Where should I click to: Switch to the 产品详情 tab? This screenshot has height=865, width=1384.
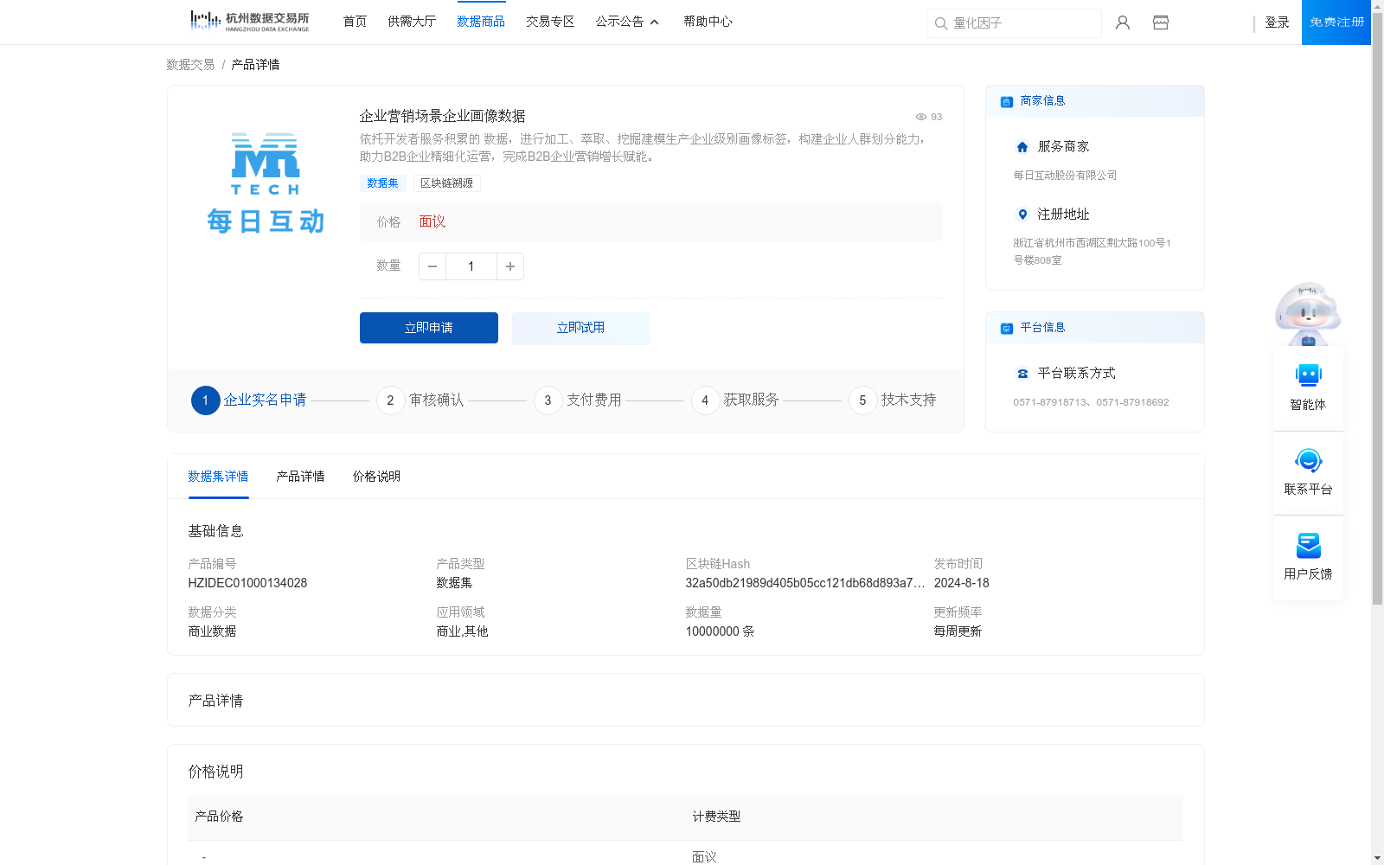[300, 477]
